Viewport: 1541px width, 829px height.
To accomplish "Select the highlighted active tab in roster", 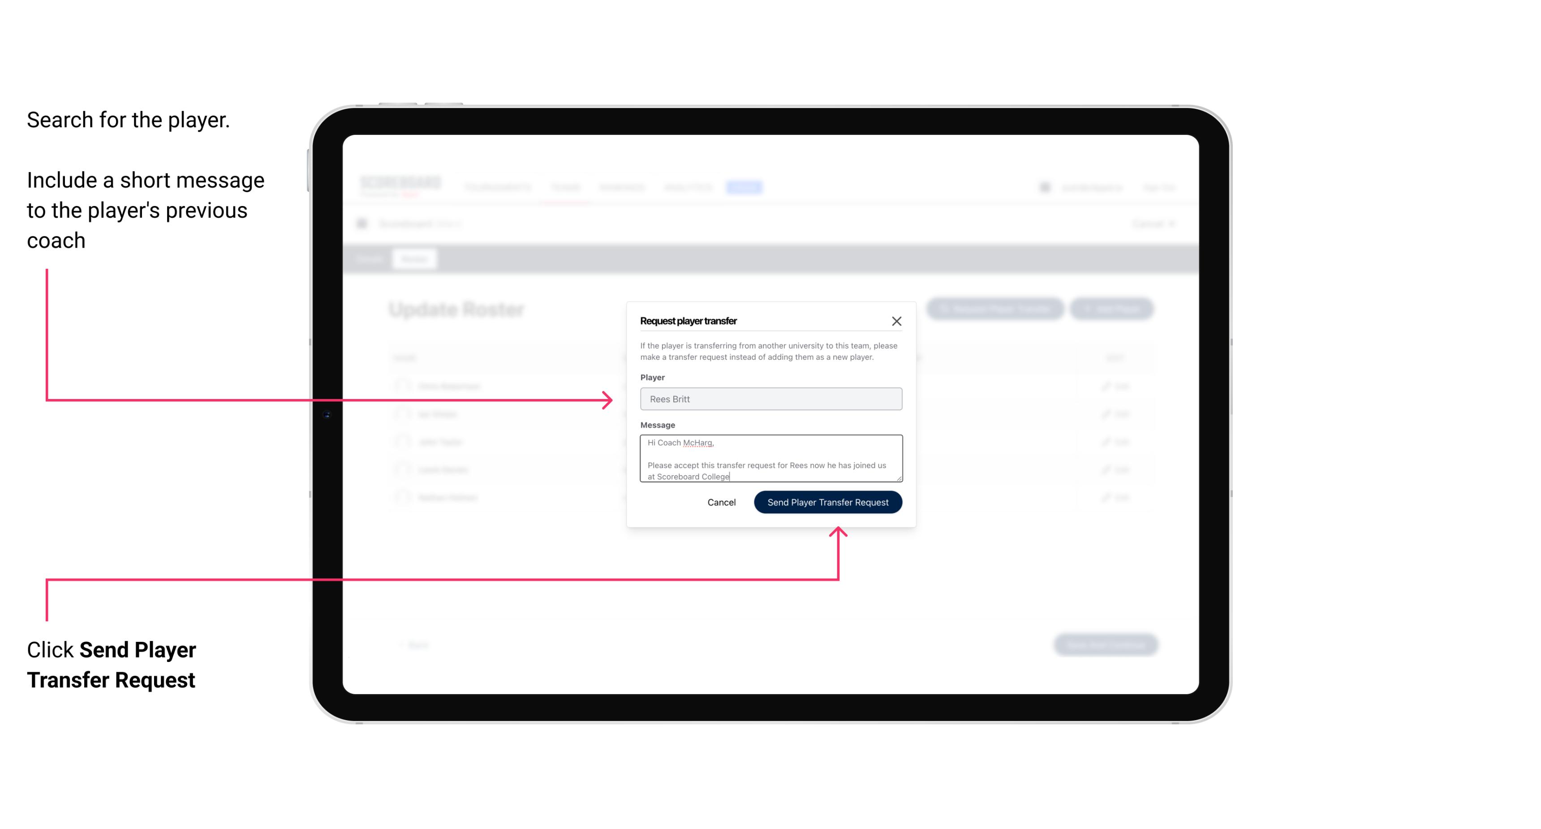I will 413,258.
